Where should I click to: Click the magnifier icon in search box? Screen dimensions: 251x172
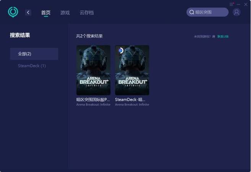192,12
